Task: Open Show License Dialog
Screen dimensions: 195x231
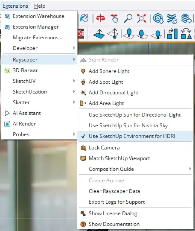Action: coord(135,213)
